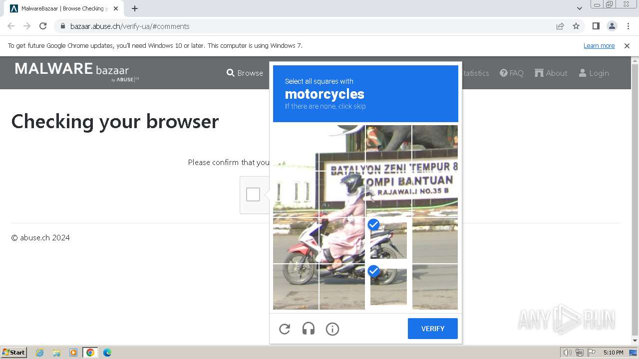Share this page icon

[560, 26]
